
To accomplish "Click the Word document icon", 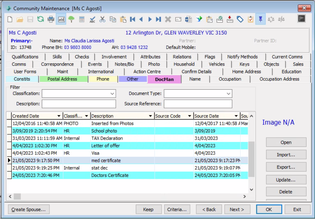I will [x=188, y=19].
